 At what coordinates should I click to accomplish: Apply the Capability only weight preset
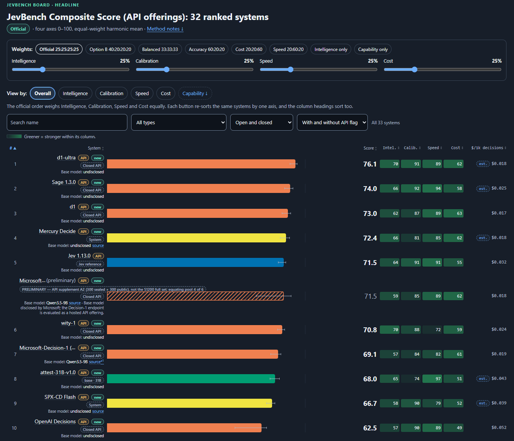pyautogui.click(x=373, y=49)
